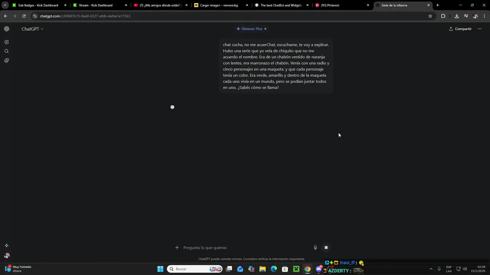Open the ChatGPT logo sidebar button
Image resolution: width=490 pixels, height=275 pixels.
tap(7, 29)
